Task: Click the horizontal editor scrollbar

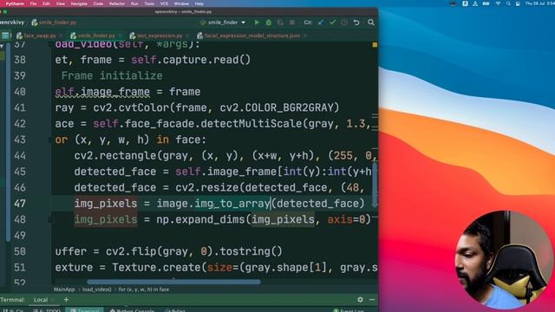Action: 173,282
